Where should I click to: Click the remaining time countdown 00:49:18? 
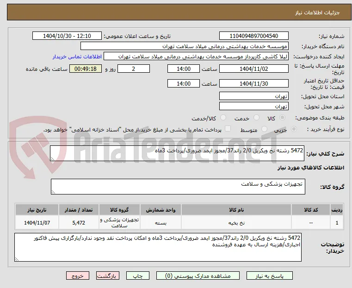click(x=85, y=69)
